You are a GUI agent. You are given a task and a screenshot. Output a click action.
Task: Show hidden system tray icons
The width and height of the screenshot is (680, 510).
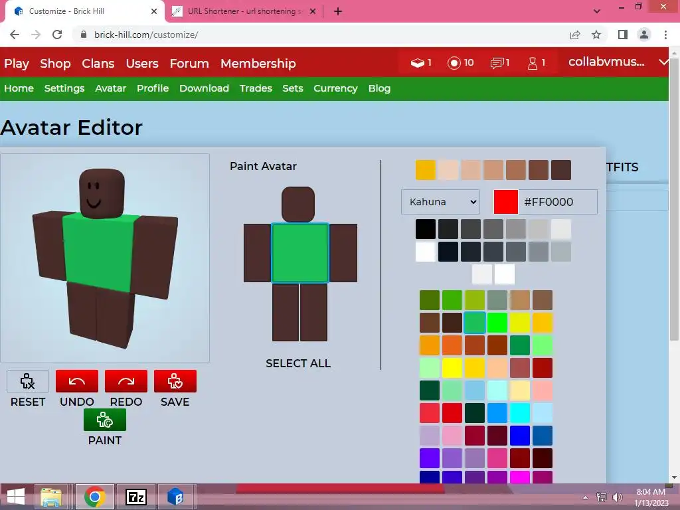(586, 497)
